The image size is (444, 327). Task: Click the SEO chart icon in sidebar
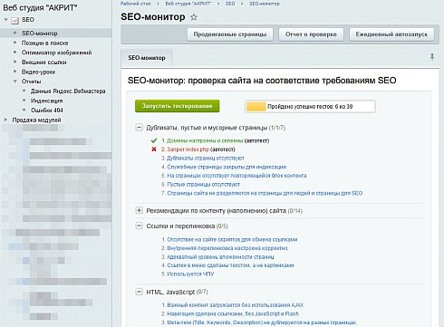(x=14, y=20)
